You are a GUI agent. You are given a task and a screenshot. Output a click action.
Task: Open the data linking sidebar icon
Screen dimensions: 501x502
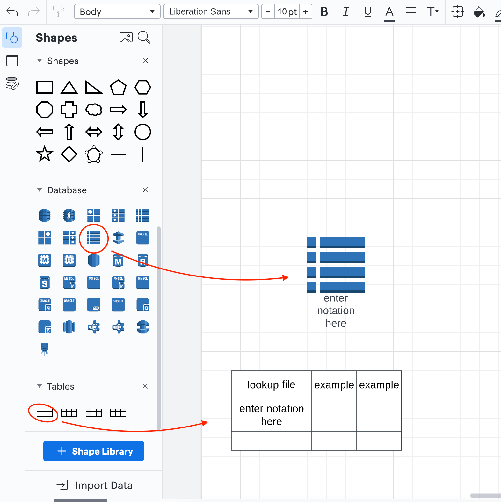12,83
